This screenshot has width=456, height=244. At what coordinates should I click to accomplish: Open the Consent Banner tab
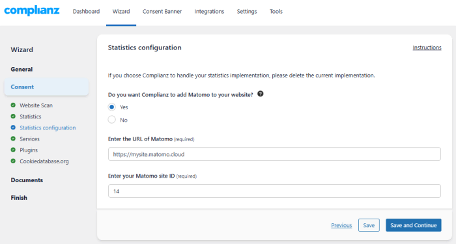[x=162, y=11]
